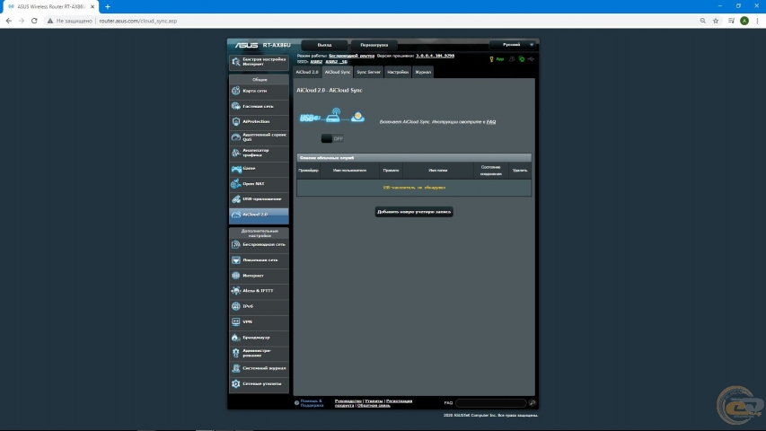Viewport: 766px width, 431px height.
Task: Open the Утилиты footer link
Action: pyautogui.click(x=374, y=400)
